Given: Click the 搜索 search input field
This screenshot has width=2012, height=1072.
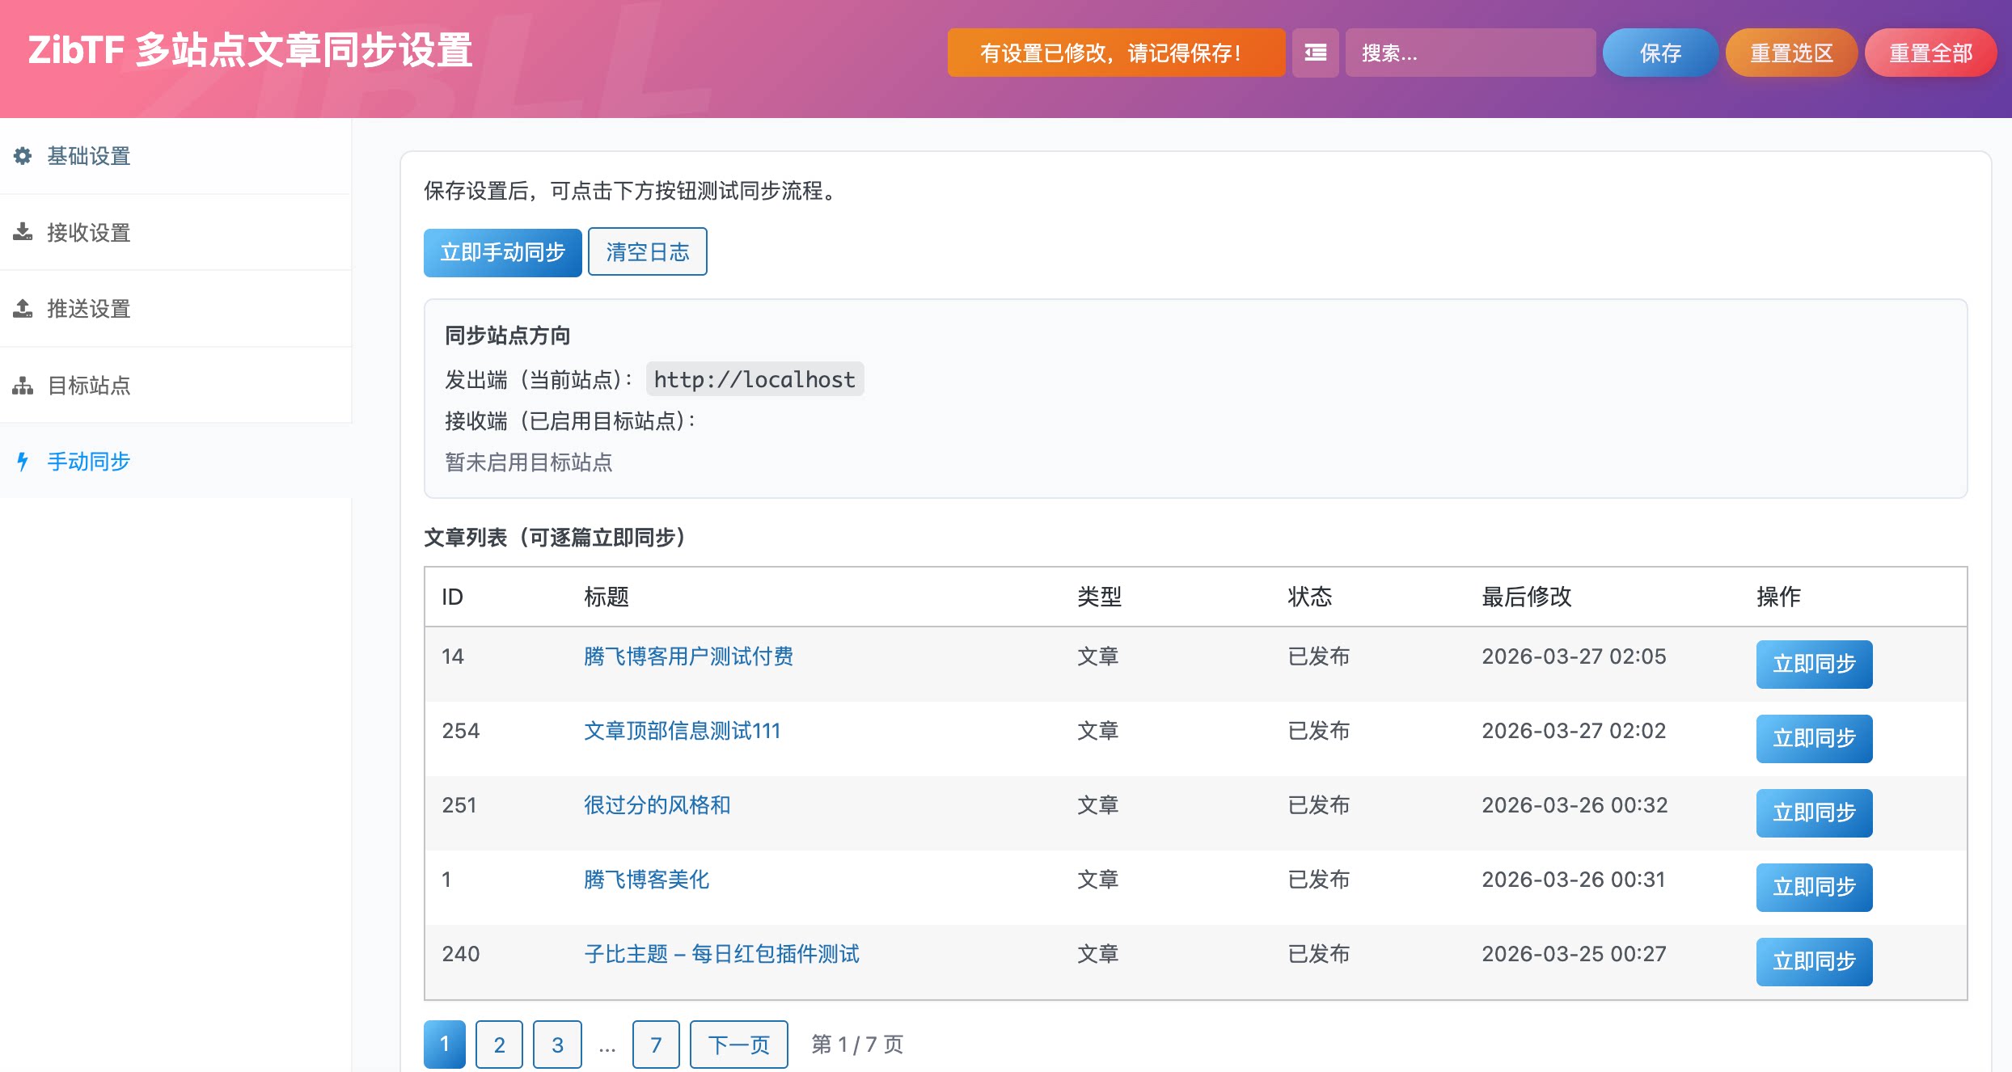Looking at the screenshot, I should click(1470, 52).
